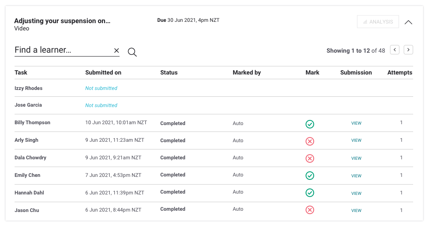This screenshot has width=429, height=227.
Task: Go to next page of learners
Action: [408, 50]
